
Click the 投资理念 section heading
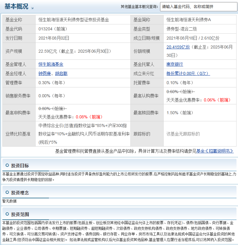(20, 193)
